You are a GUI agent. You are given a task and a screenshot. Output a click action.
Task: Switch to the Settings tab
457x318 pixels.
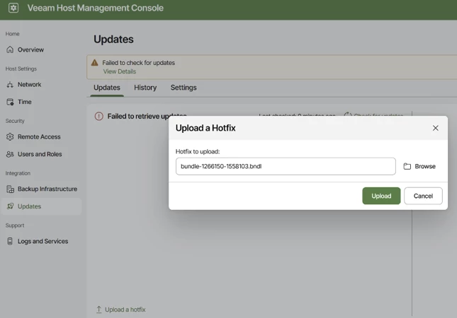click(x=184, y=88)
